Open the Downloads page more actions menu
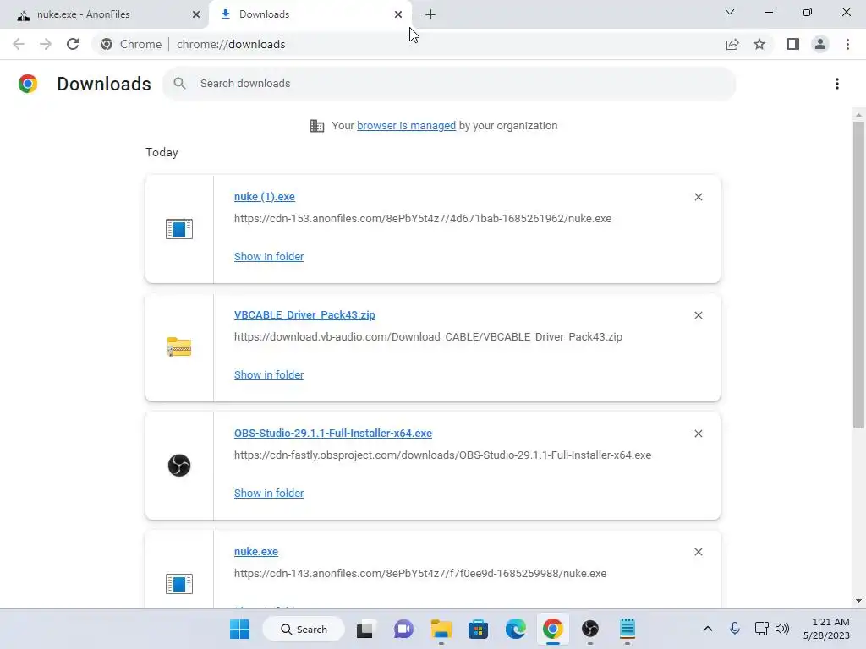The height and width of the screenshot is (649, 866). click(x=837, y=84)
